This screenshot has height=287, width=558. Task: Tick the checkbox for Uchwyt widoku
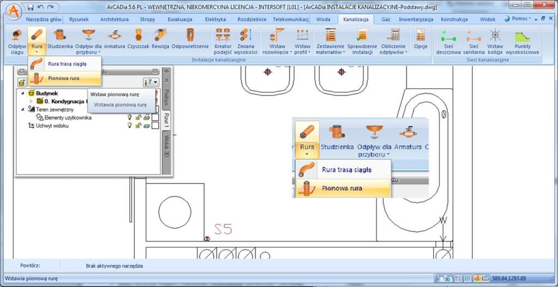point(155,126)
